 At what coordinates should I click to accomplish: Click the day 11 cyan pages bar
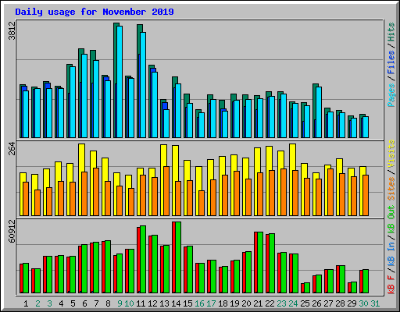point(143,85)
